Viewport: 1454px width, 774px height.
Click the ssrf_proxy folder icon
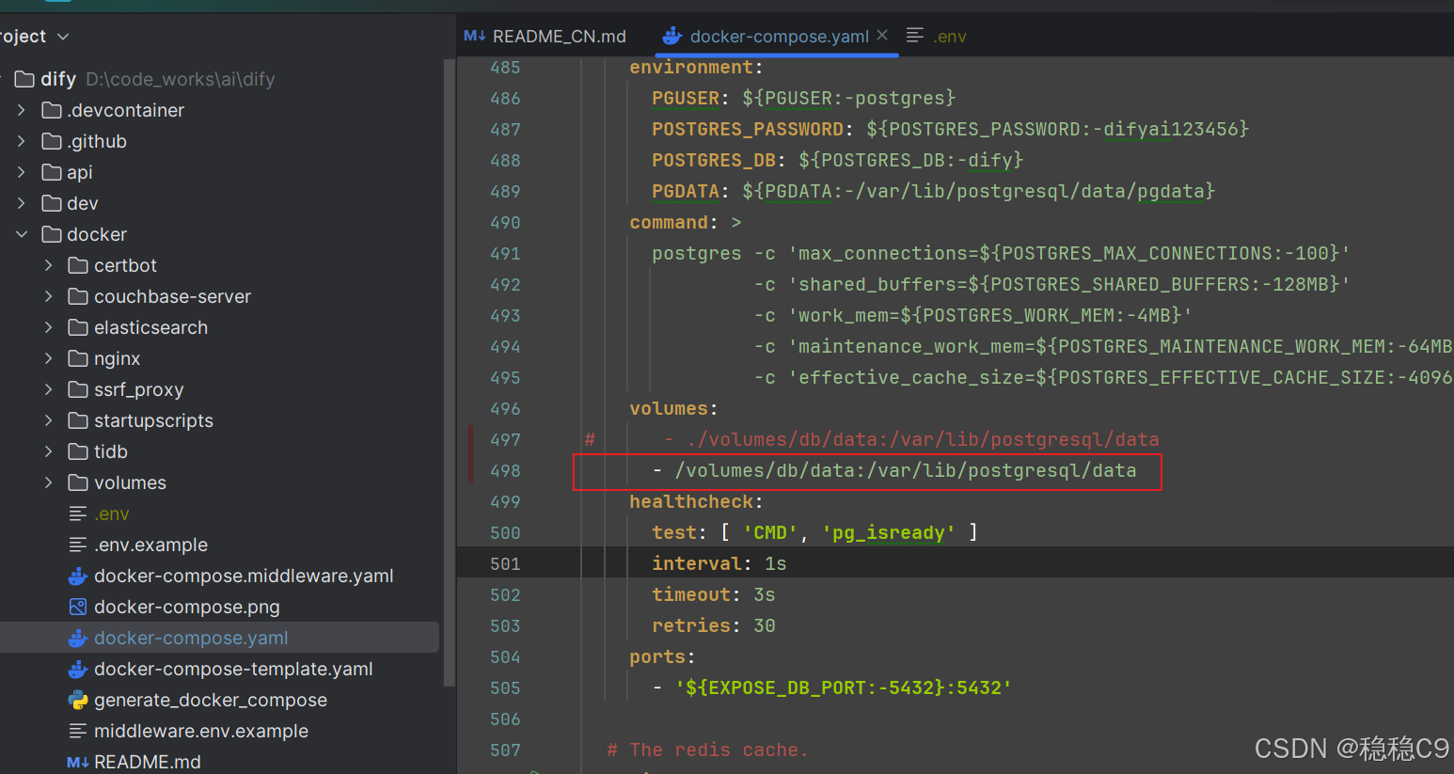tap(79, 389)
